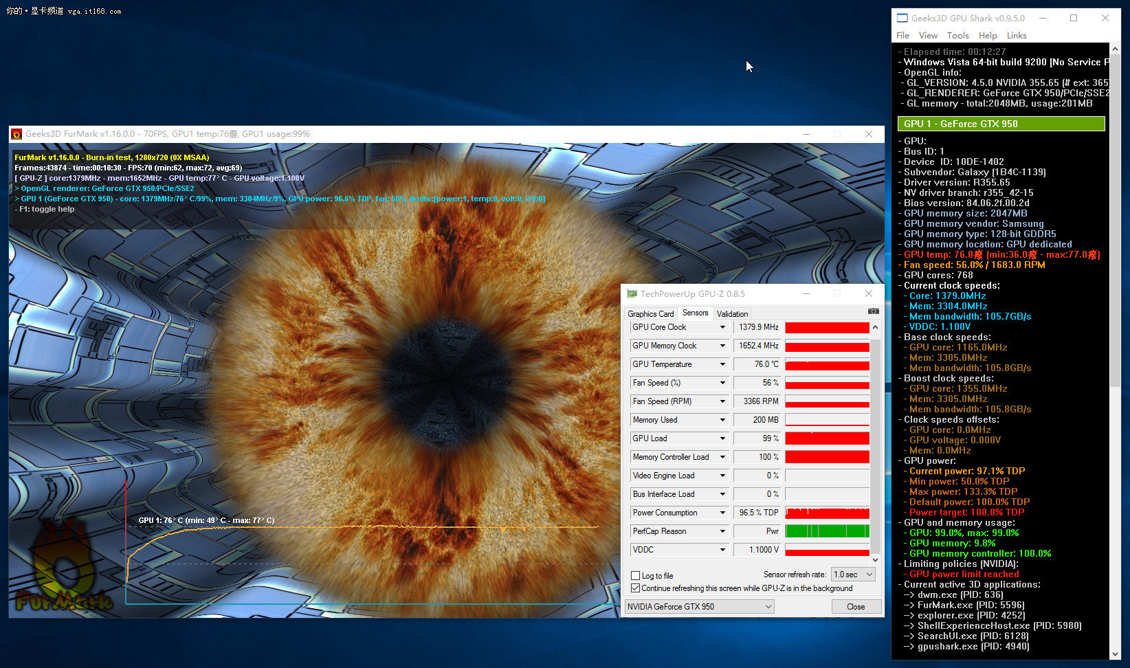Maximize the GPU Shark window
Image resolution: width=1130 pixels, height=668 pixels.
(x=1074, y=18)
